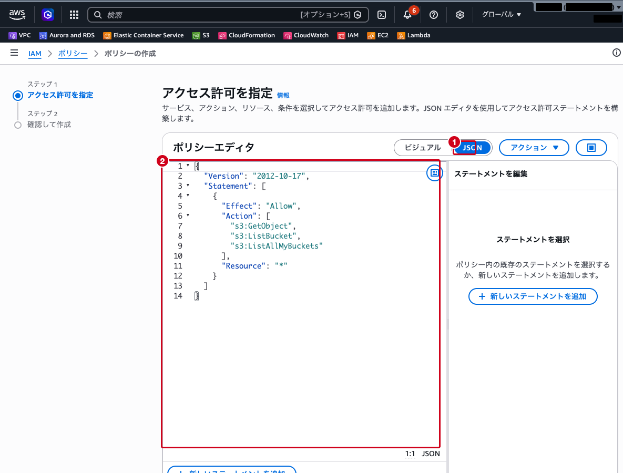Open notifications bell icon

pos(407,15)
